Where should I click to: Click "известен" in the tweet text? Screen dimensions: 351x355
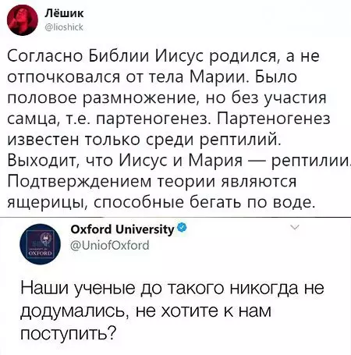[43, 140]
